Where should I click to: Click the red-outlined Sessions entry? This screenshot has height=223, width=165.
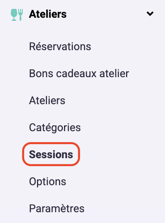point(51,154)
